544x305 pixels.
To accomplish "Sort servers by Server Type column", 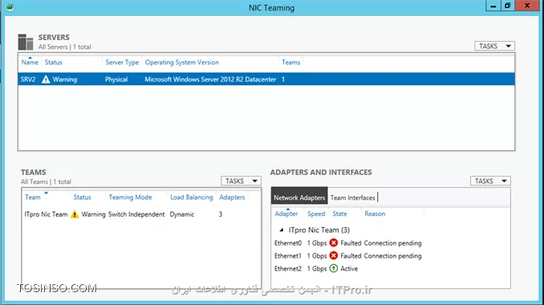I will point(122,63).
